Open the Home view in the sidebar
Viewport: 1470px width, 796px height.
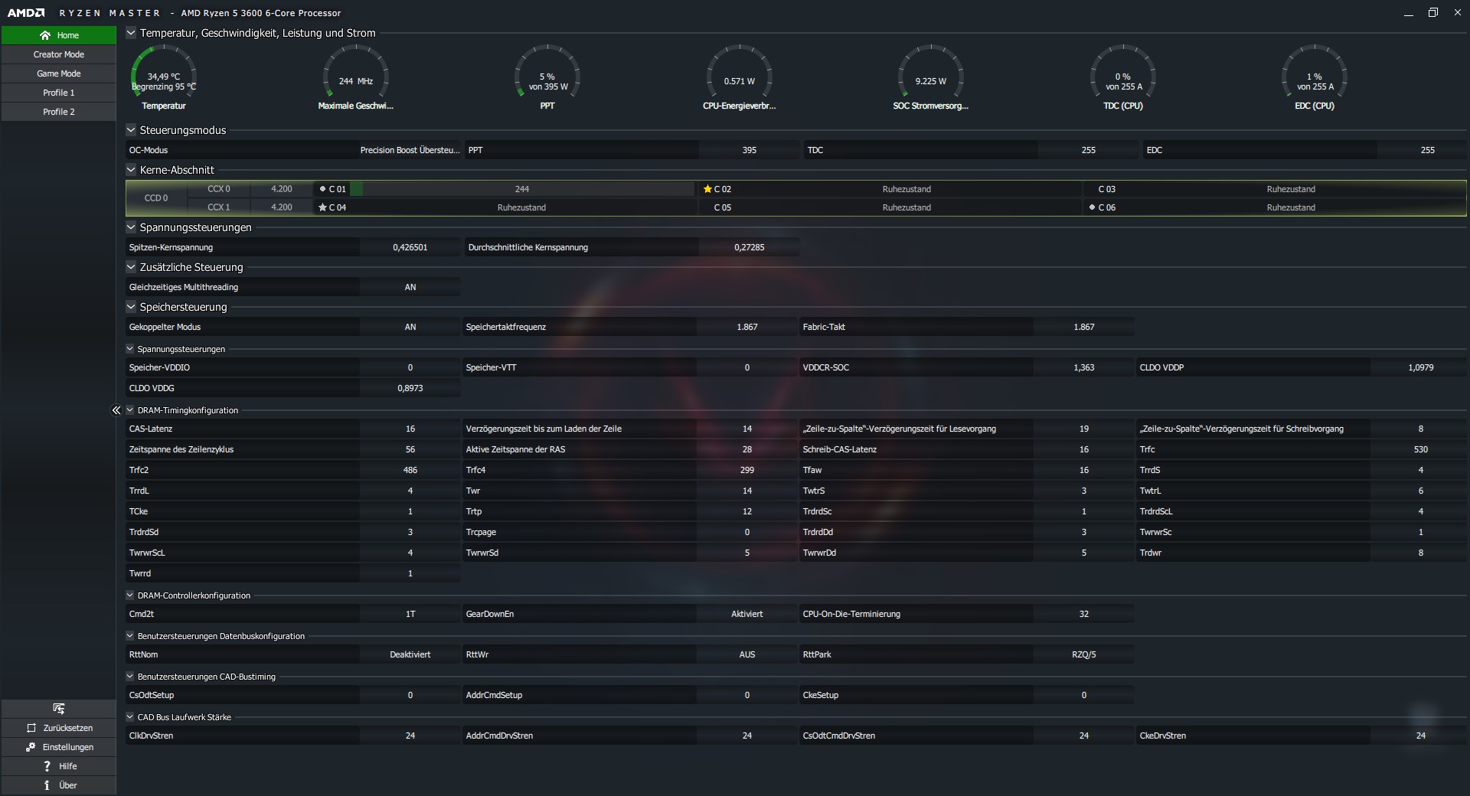point(59,35)
